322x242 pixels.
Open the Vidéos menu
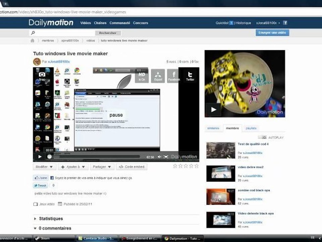86,23
